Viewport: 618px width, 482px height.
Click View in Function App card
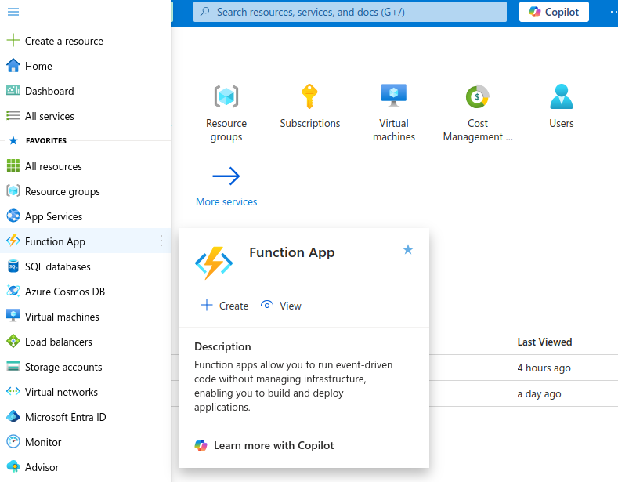point(281,306)
